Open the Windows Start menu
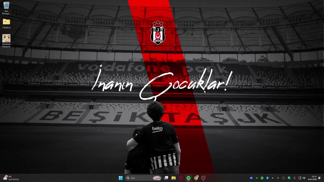This screenshot has width=324, height=182. pyautogui.click(x=121, y=178)
